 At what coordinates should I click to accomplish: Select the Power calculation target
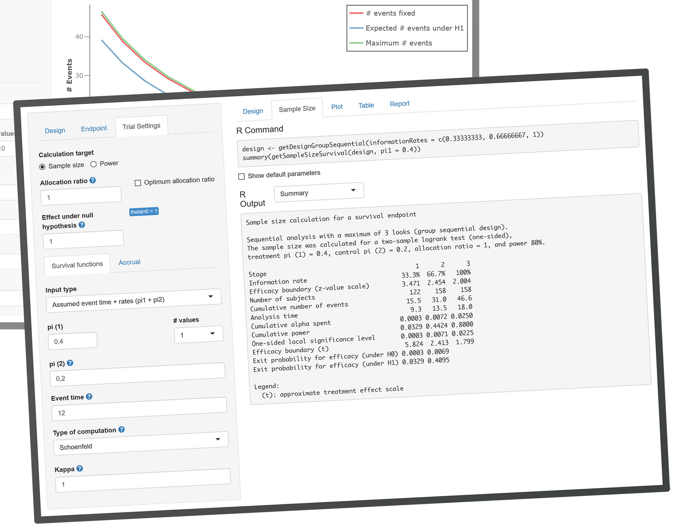[x=93, y=164]
